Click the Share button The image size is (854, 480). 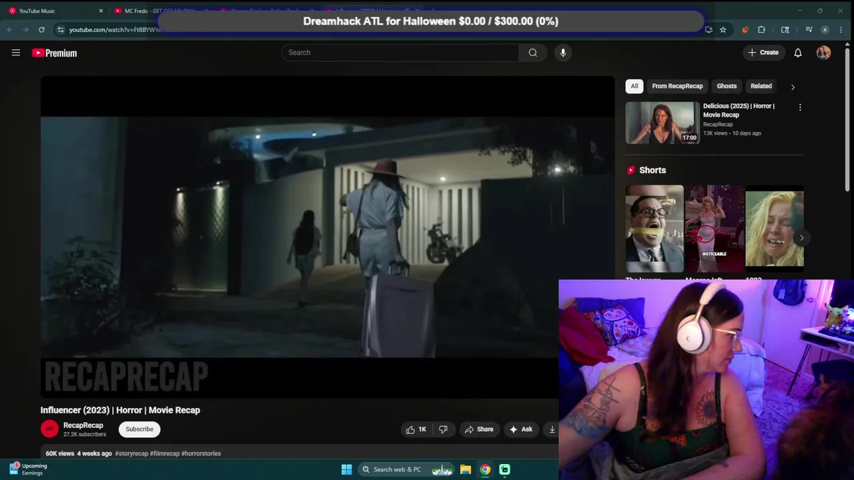(x=479, y=429)
